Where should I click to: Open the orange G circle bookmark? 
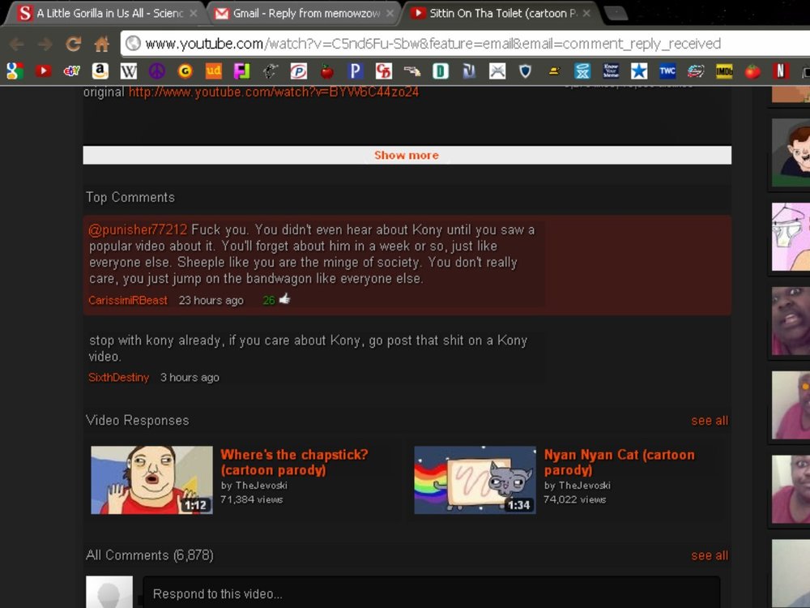185,71
